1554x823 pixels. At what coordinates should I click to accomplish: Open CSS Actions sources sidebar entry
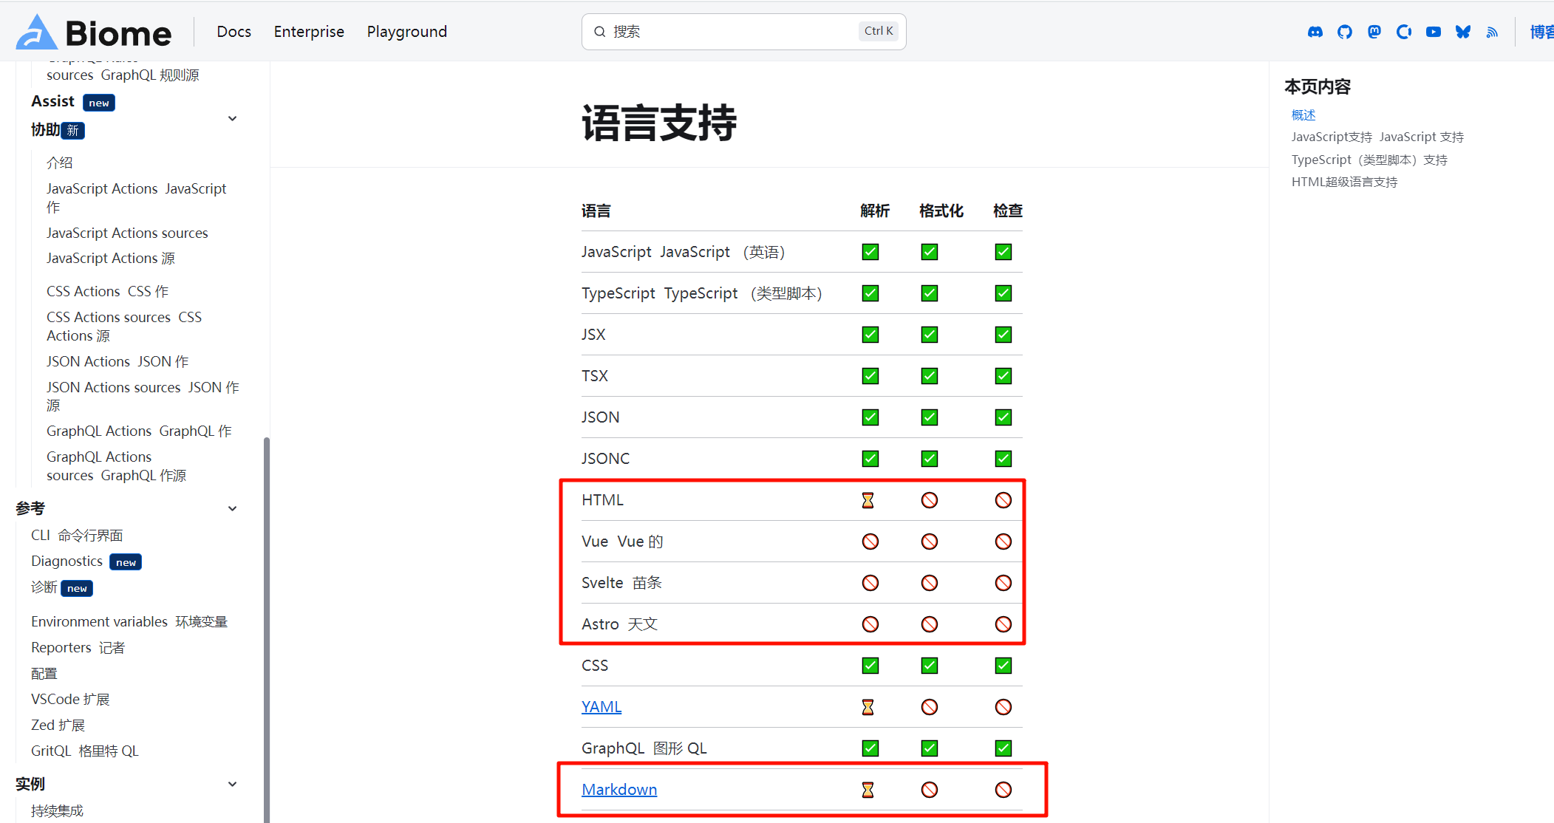124,327
